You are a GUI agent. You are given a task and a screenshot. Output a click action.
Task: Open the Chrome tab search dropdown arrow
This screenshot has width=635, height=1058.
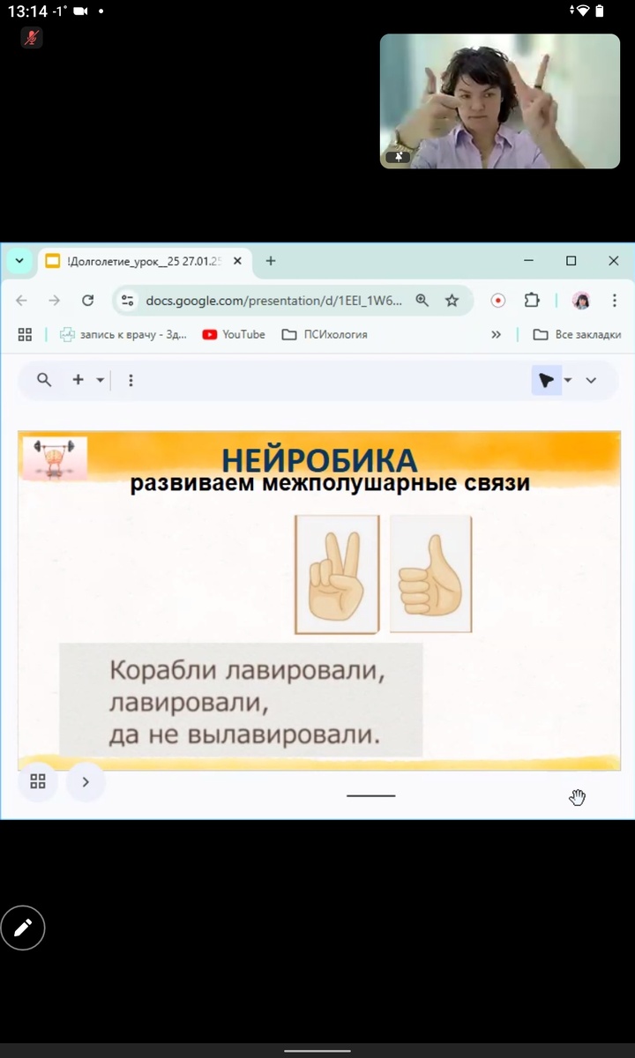[x=19, y=261]
